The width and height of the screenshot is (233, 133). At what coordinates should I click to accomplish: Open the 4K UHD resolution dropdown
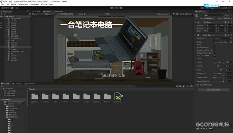[x=67, y=14]
